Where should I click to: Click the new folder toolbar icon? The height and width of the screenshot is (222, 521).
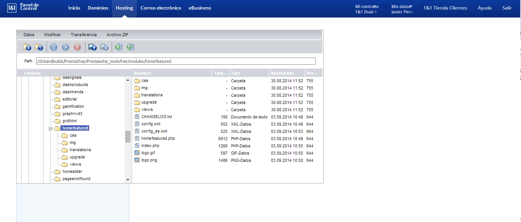27,47
